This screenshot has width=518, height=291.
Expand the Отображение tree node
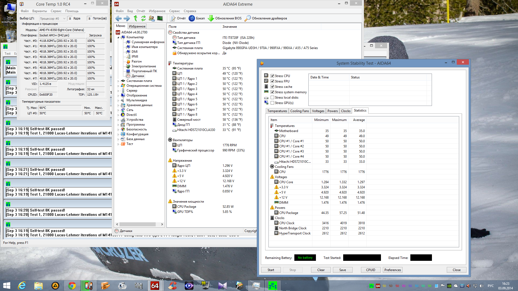pyautogui.click(x=118, y=96)
